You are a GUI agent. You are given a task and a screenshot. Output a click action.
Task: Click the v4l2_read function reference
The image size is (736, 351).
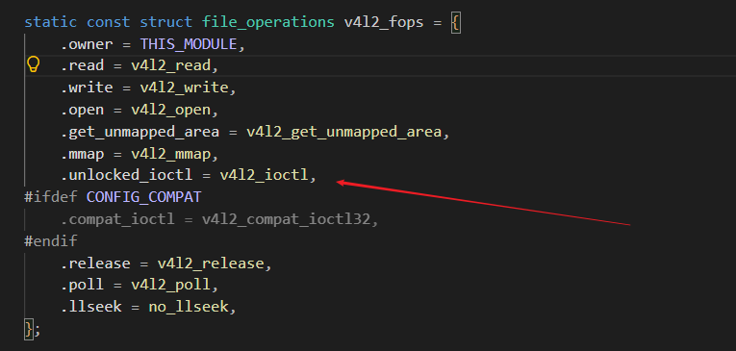coord(171,65)
